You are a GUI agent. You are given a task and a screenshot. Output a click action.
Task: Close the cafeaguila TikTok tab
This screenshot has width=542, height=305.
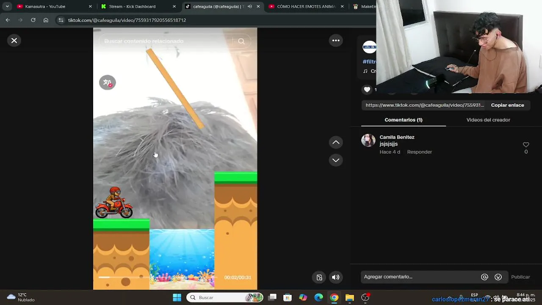coord(258,6)
